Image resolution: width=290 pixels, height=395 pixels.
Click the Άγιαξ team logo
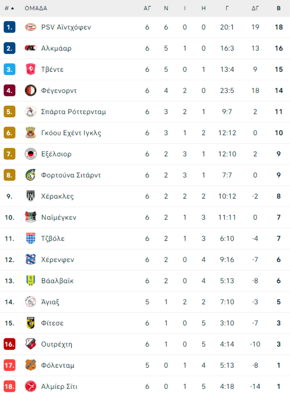[x=31, y=302]
